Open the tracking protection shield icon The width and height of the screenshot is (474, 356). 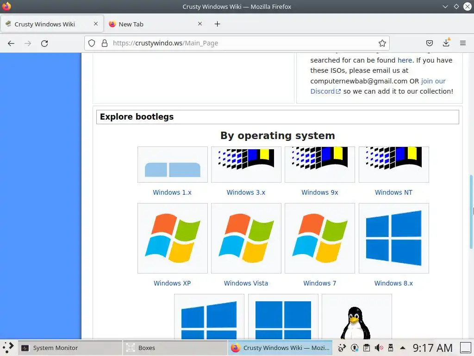click(92, 43)
